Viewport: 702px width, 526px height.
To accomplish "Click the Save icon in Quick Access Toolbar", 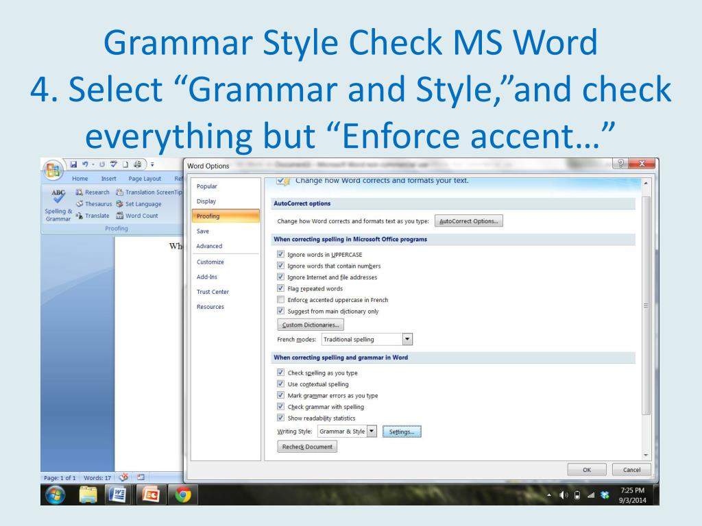I will pos(73,164).
